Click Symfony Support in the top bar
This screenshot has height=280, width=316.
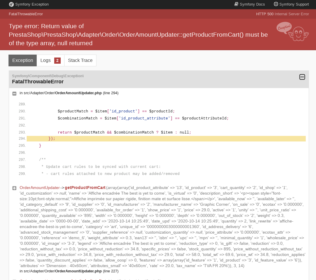pos(294,4)
